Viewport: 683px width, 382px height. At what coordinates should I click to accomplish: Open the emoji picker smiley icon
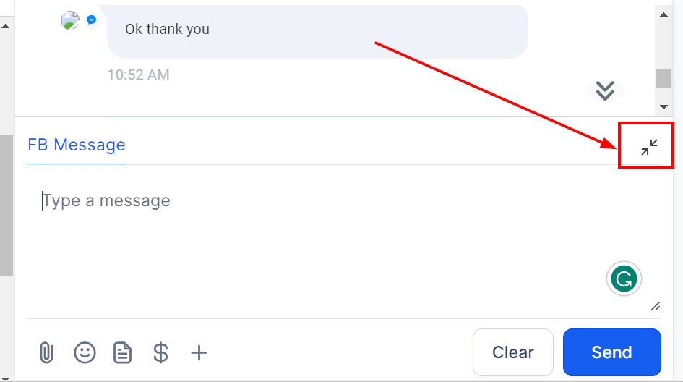tap(85, 352)
